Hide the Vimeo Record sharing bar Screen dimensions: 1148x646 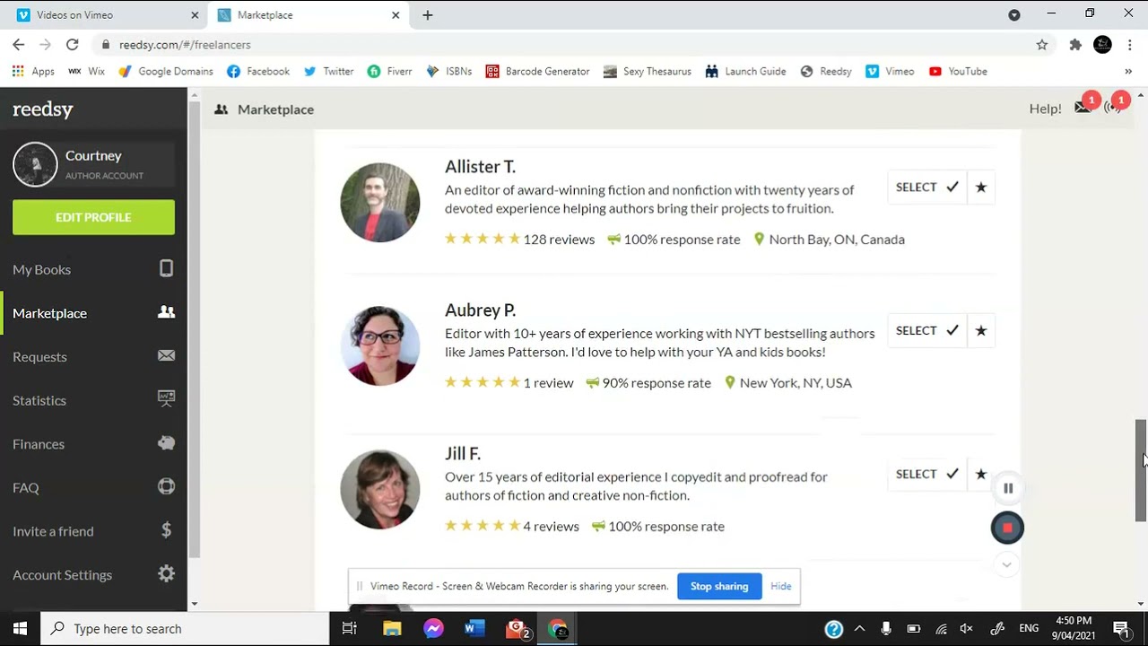(781, 587)
